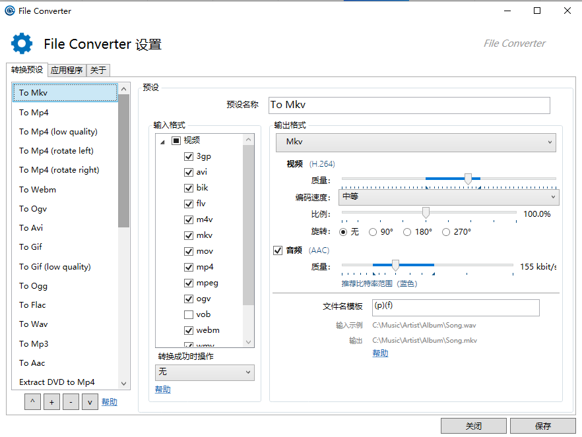Disable the 音频 (AAC) audio checkbox
The width and height of the screenshot is (582, 437).
click(x=278, y=249)
